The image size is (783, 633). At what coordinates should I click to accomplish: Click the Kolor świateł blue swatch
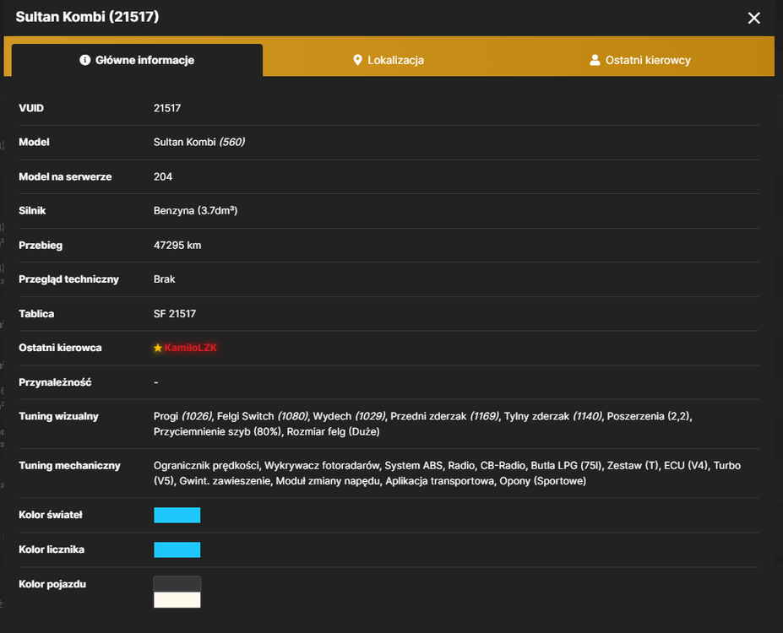(x=177, y=515)
